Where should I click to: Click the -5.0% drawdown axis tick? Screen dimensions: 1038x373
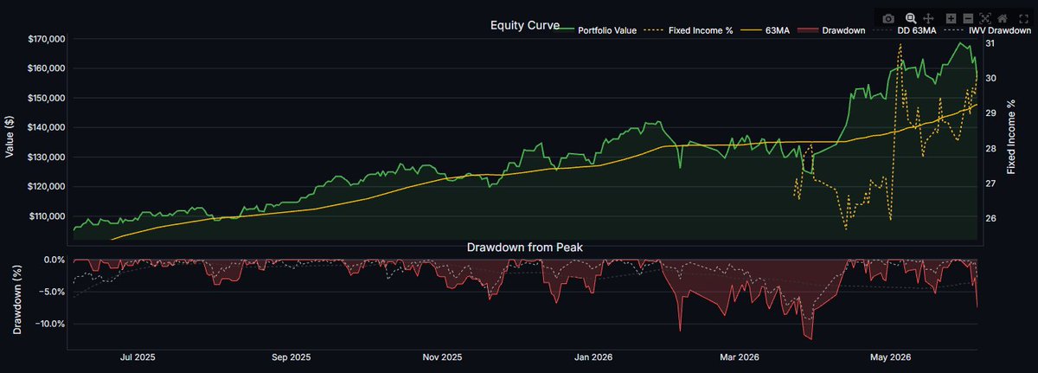click(53, 292)
